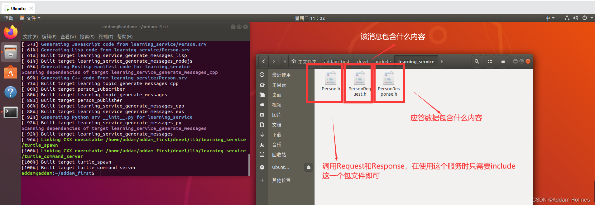This screenshot has width=595, height=205.
Task: Open the power menu icon
Action: [x=585, y=18]
